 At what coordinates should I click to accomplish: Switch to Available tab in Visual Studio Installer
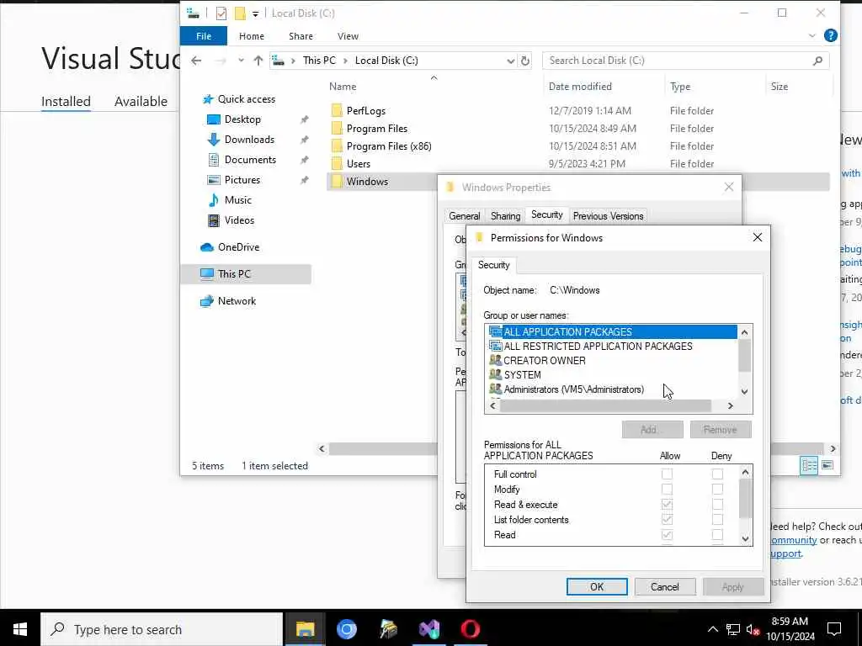coord(141,101)
